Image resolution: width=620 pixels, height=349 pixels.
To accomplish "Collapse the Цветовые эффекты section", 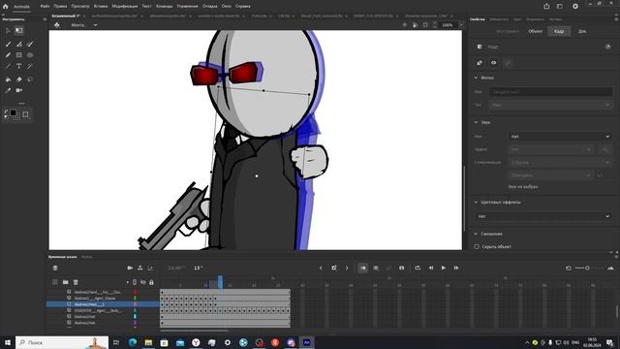I will (x=476, y=203).
